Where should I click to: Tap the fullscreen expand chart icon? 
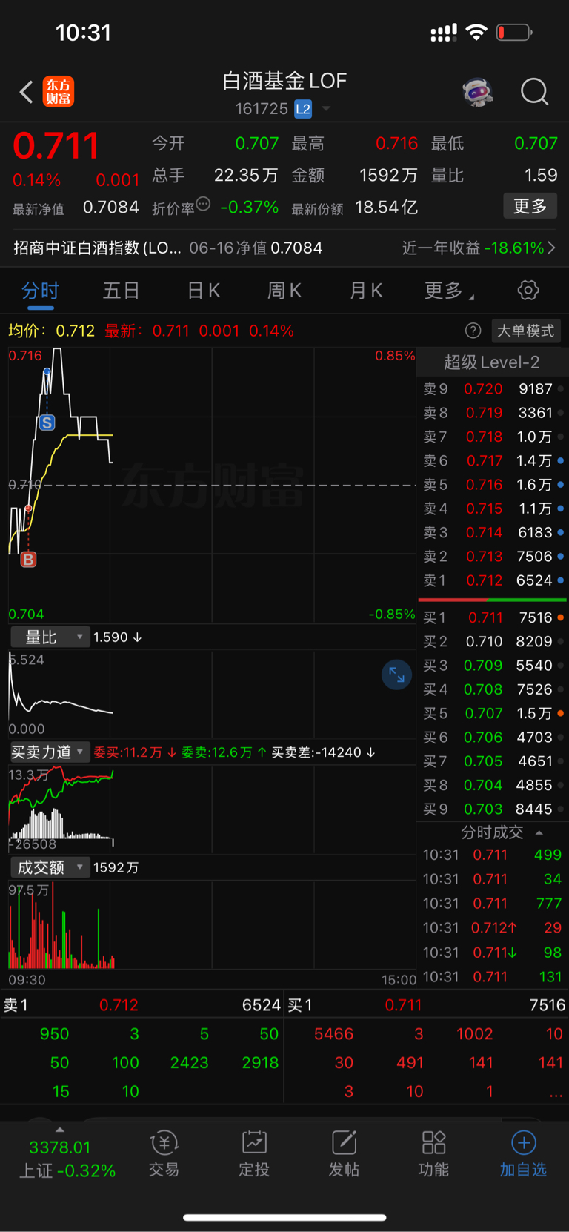396,675
